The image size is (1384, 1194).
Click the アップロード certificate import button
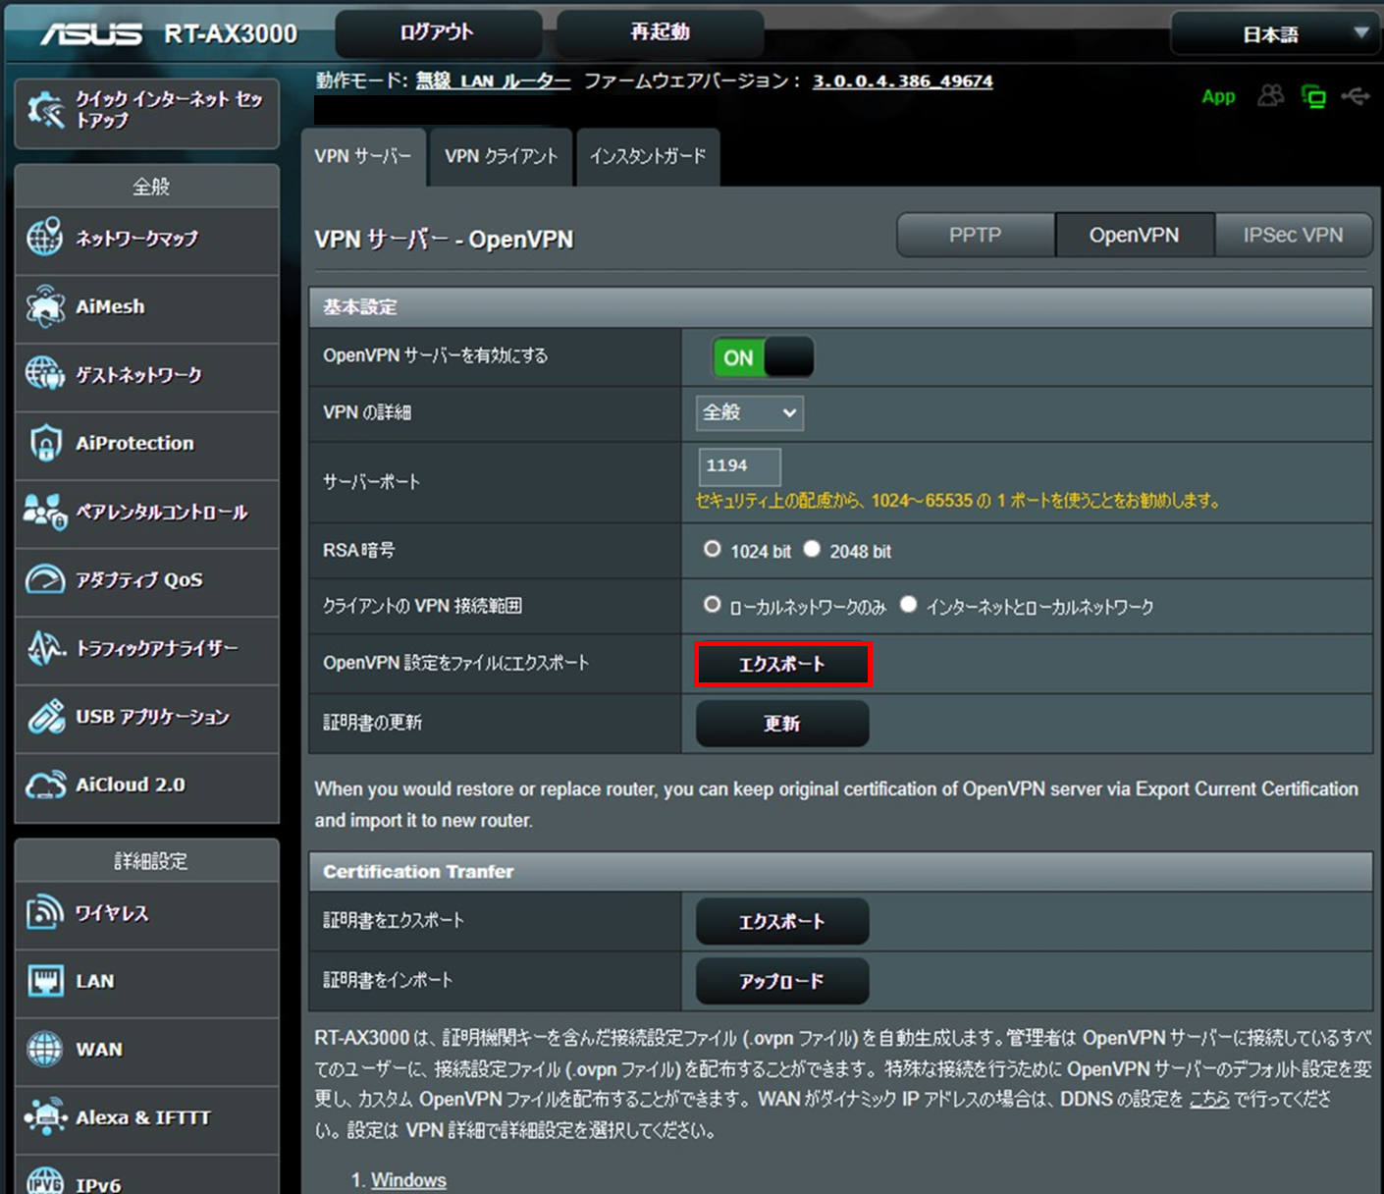782,981
